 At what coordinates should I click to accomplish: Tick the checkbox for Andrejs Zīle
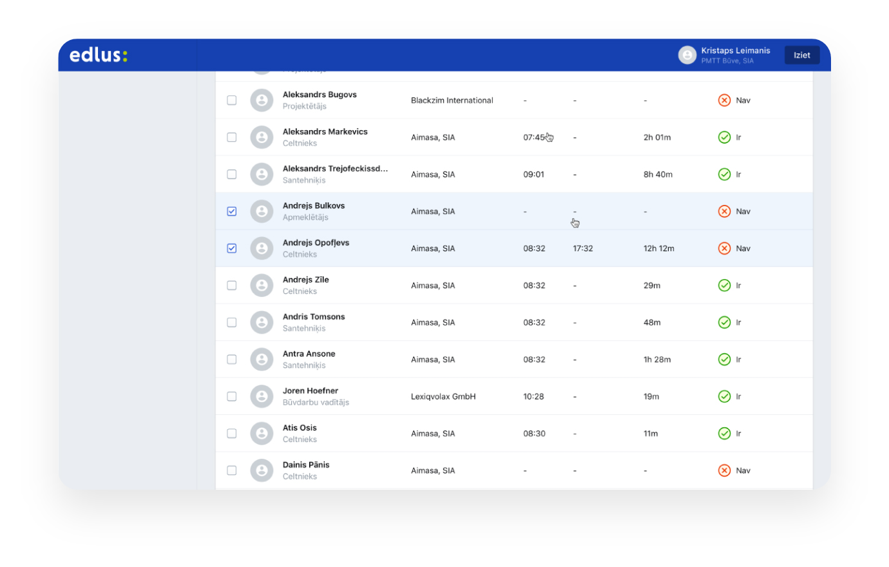pyautogui.click(x=232, y=285)
